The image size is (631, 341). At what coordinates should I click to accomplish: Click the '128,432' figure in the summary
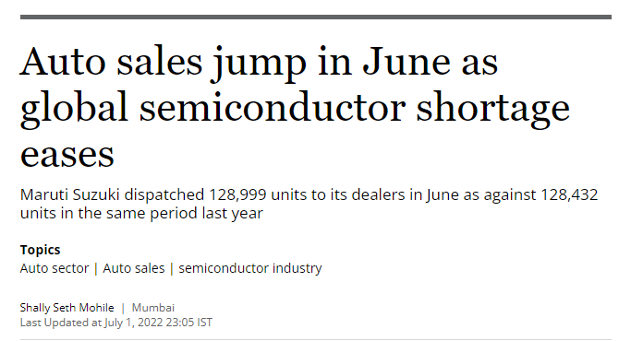[569, 194]
